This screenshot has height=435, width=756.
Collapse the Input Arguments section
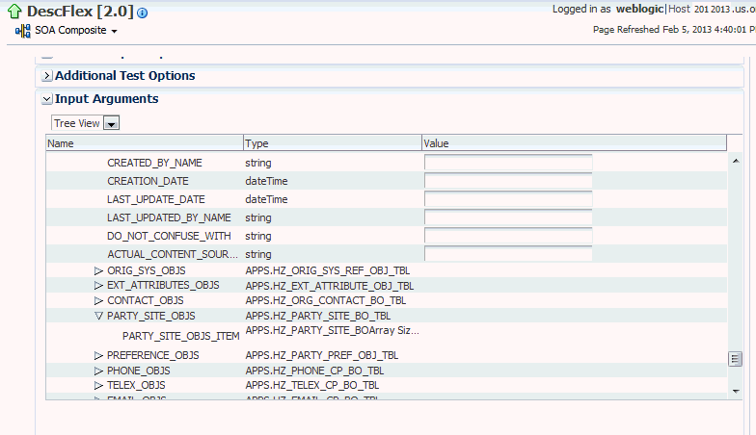coord(46,99)
